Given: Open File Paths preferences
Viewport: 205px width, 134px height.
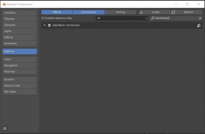Looking at the screenshot, I should [x=20, y=92].
